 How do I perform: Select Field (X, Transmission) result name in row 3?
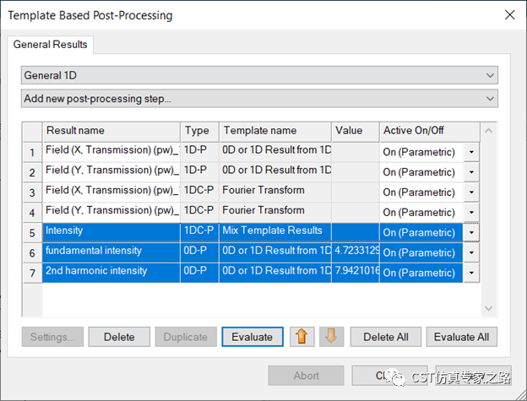pyautogui.click(x=111, y=191)
